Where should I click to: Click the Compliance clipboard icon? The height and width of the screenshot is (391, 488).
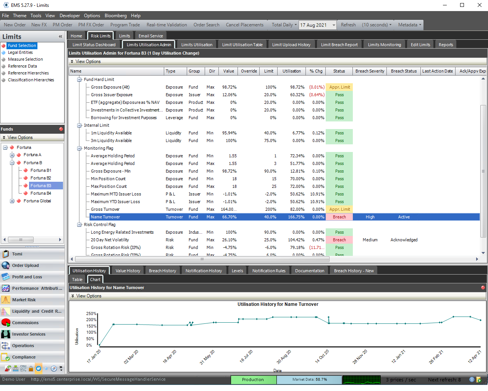coord(6,357)
